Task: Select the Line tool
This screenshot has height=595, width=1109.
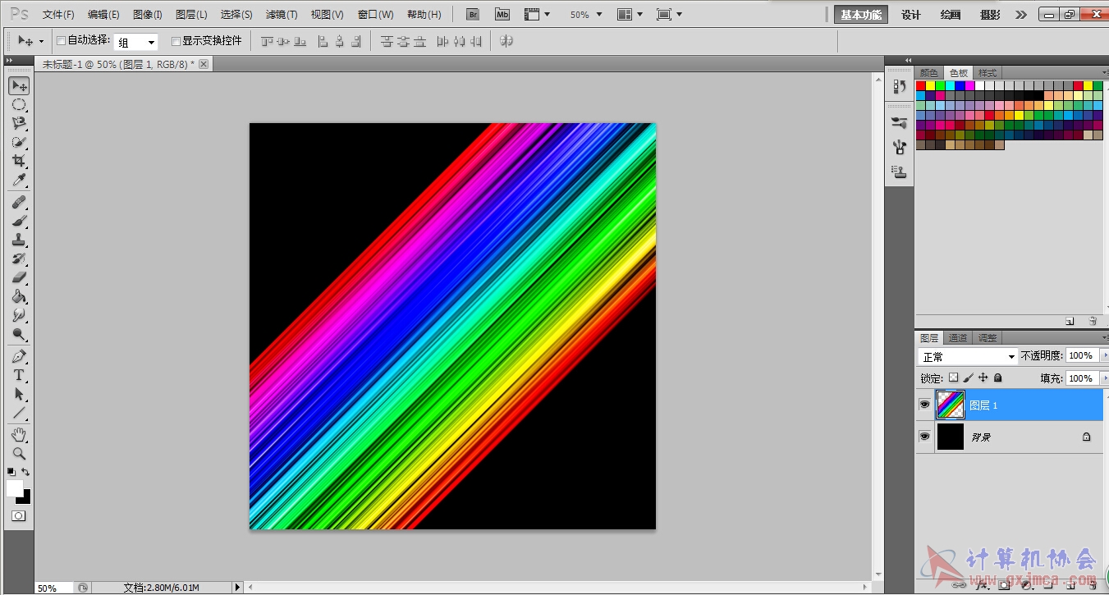Action: click(x=19, y=413)
